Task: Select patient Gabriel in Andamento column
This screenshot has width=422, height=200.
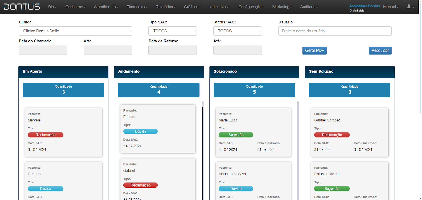Action: click(129, 171)
